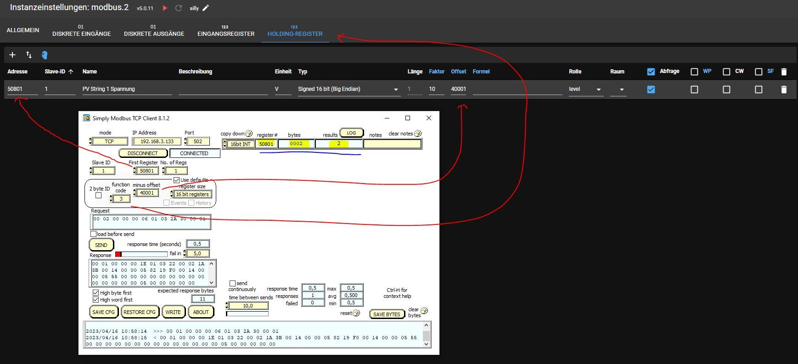Click the function code stepper arrows
Viewport: 798px width, 364px height.
tap(111, 199)
